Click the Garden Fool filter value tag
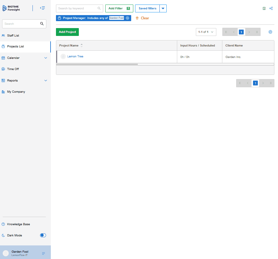This screenshot has height=259, width=278. point(116,18)
